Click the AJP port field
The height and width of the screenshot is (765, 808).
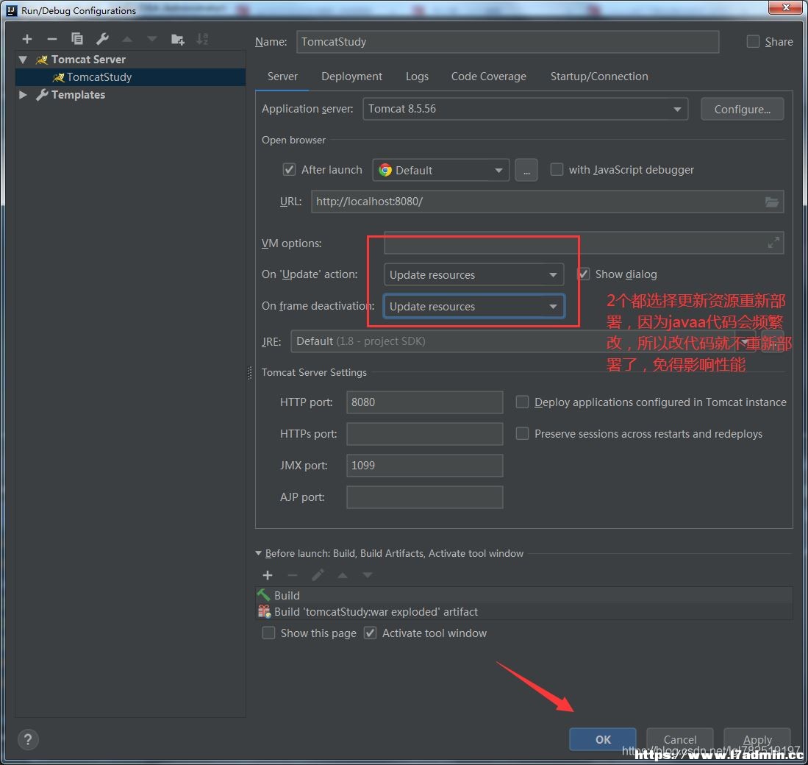click(425, 497)
